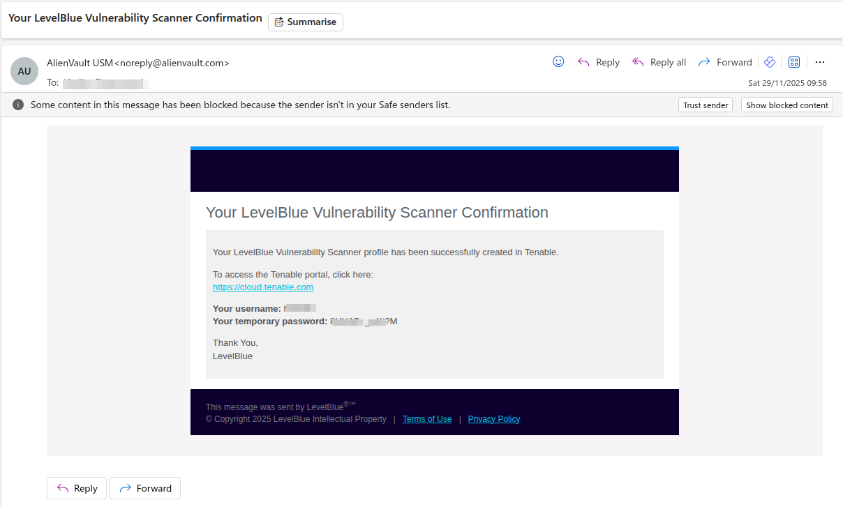Open the apps grid icon
Image resolution: width=843 pixels, height=507 pixels.
point(793,62)
